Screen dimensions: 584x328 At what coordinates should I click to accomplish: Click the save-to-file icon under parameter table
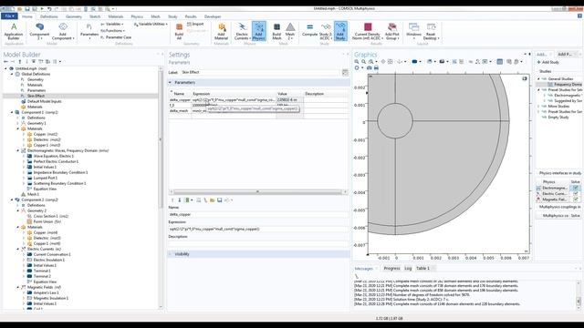[x=219, y=200]
